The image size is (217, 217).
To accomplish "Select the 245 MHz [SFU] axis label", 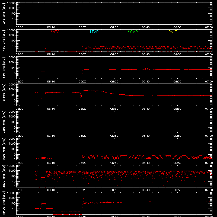I will pyautogui.click(x=4, y=14).
